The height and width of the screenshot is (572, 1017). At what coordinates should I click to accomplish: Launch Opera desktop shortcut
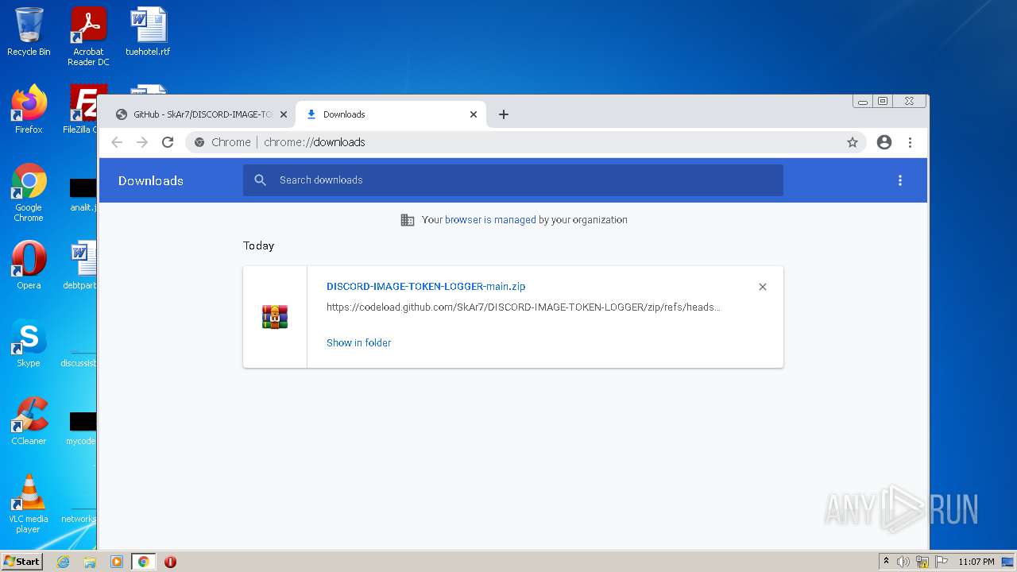pos(29,265)
